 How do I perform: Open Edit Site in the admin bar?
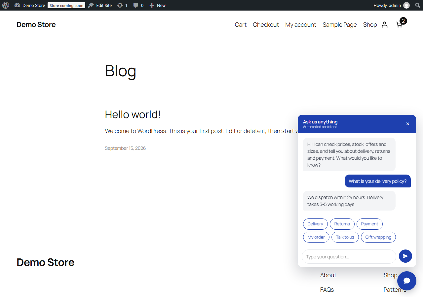coord(100,5)
